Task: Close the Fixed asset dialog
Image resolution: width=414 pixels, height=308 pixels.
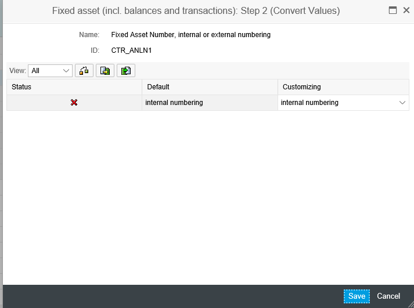Action: click(406, 10)
